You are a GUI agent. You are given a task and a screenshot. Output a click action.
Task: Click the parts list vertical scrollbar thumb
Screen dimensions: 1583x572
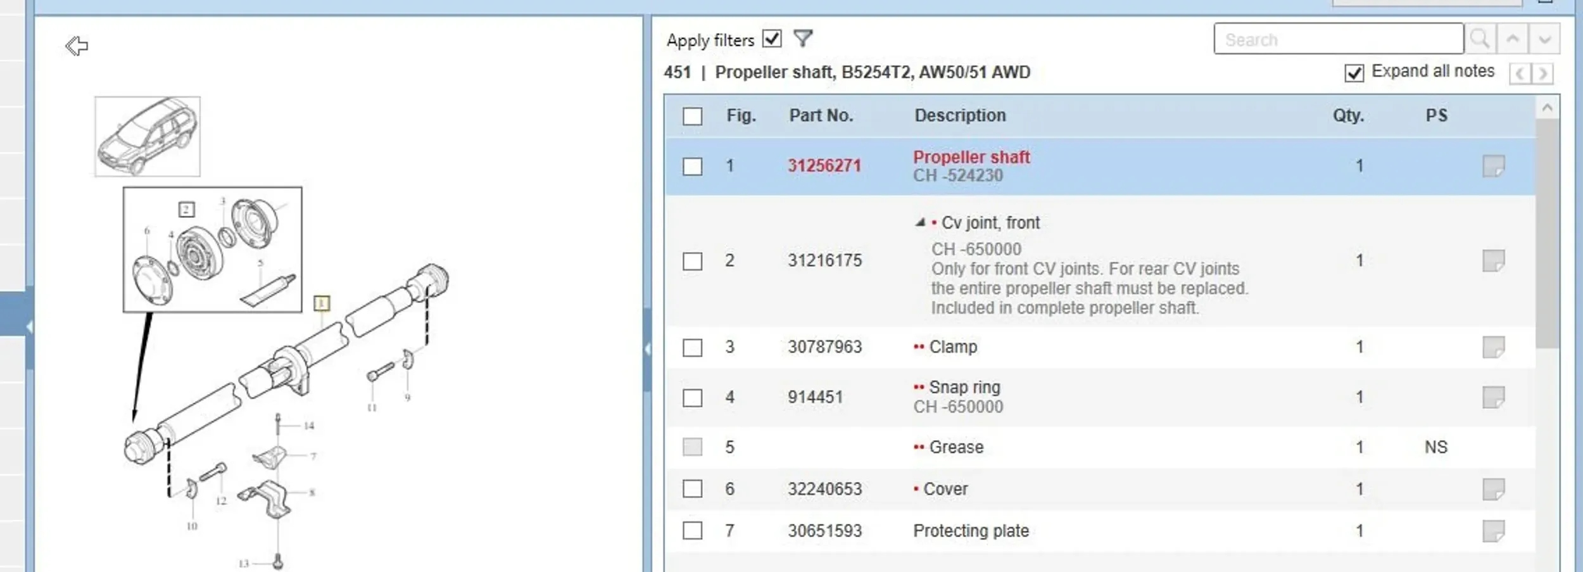coord(1548,233)
